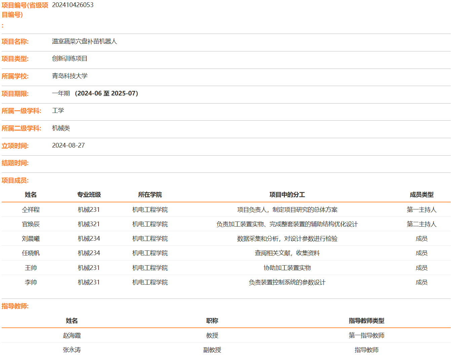Viewport: 451px width, 357px height.
Task: Select member name 李帅
Action: 31,282
